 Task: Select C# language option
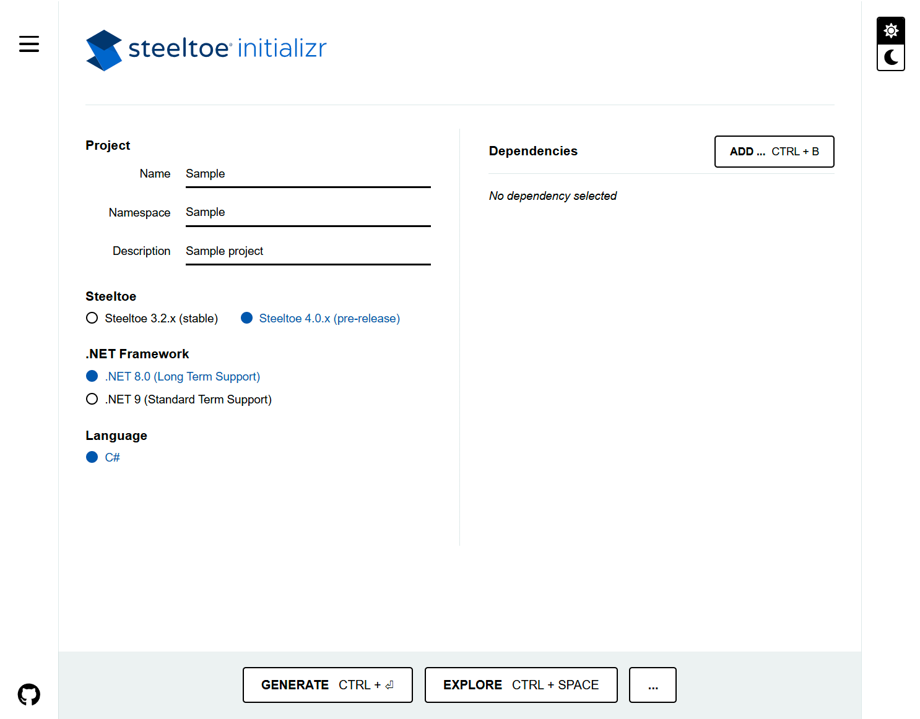click(x=103, y=457)
